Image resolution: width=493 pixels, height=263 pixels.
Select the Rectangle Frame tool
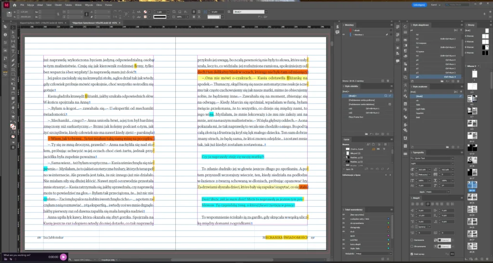(x=13, y=69)
